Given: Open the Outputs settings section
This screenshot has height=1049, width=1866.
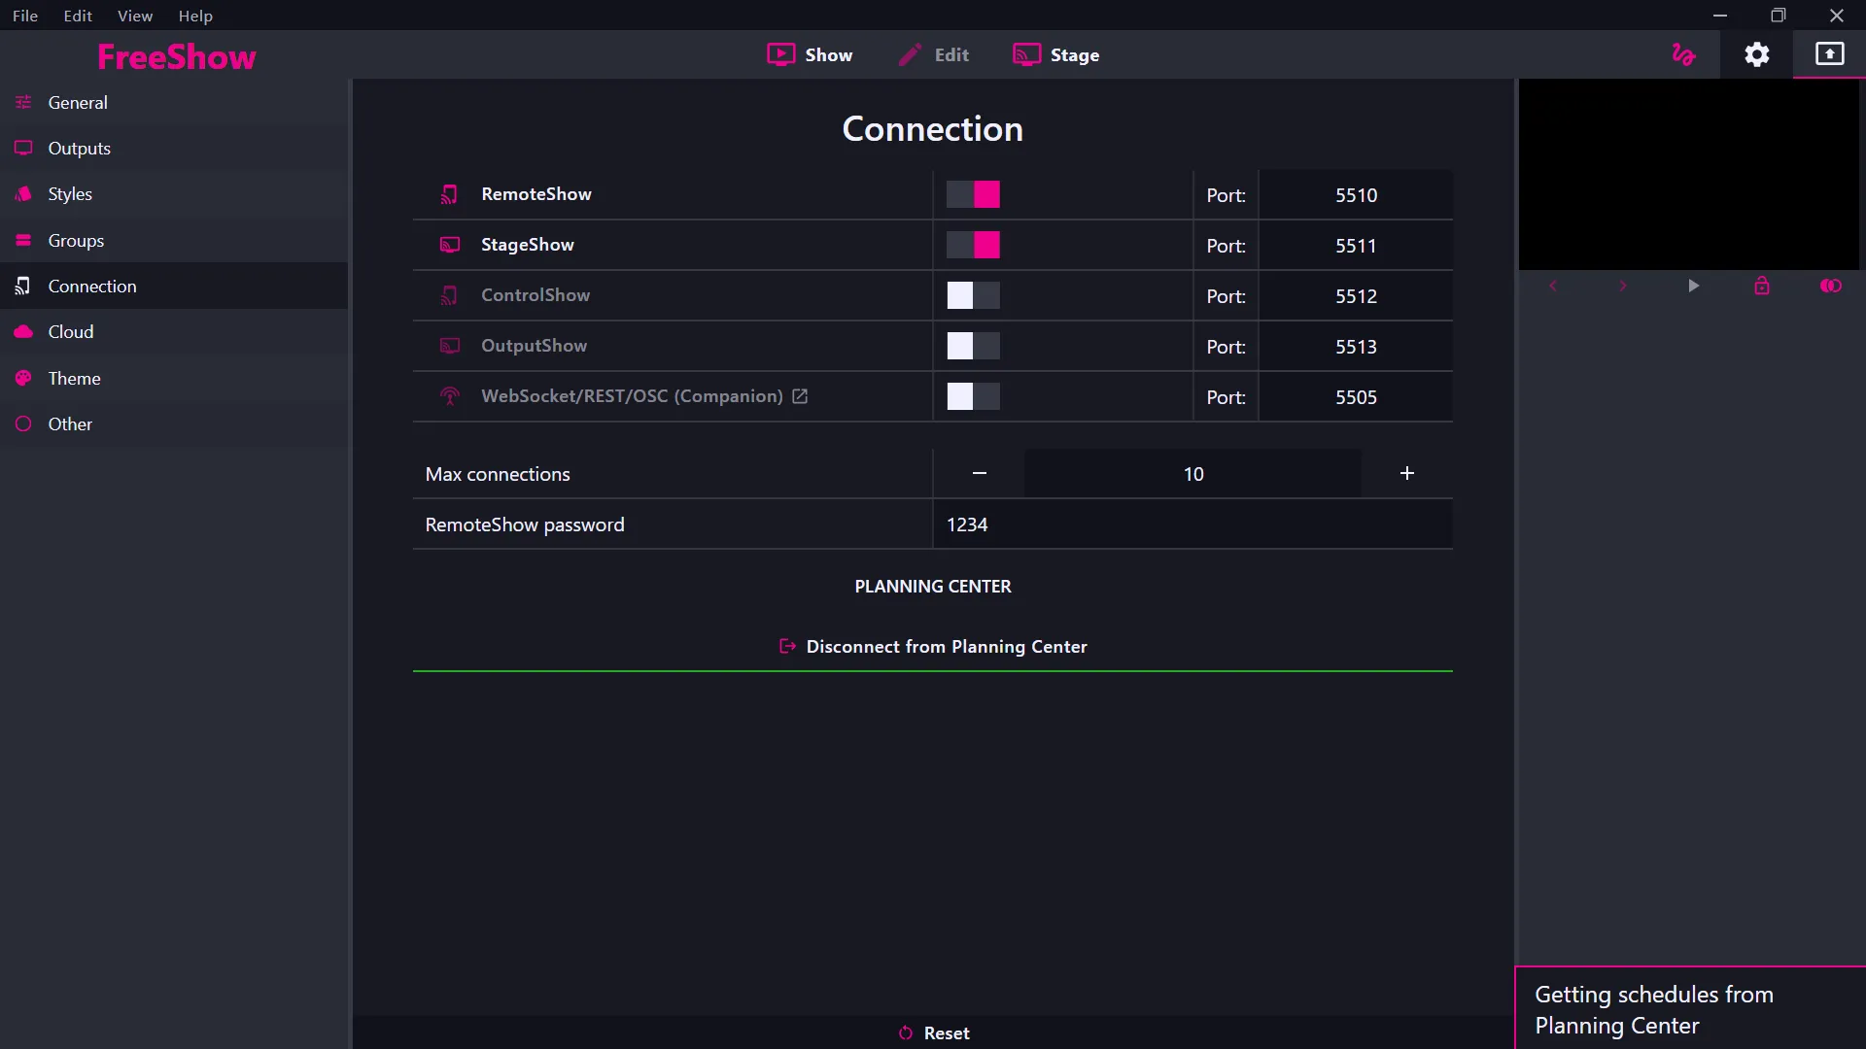Looking at the screenshot, I should (78, 148).
